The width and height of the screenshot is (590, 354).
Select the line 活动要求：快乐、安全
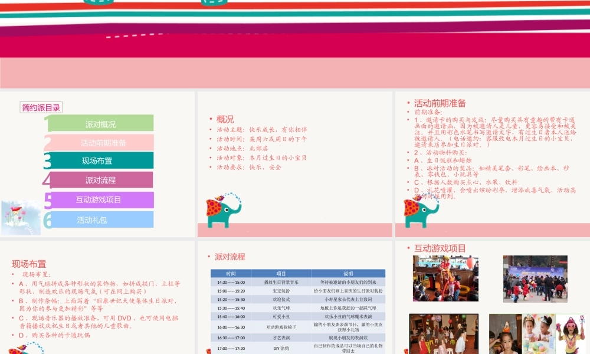click(x=249, y=168)
